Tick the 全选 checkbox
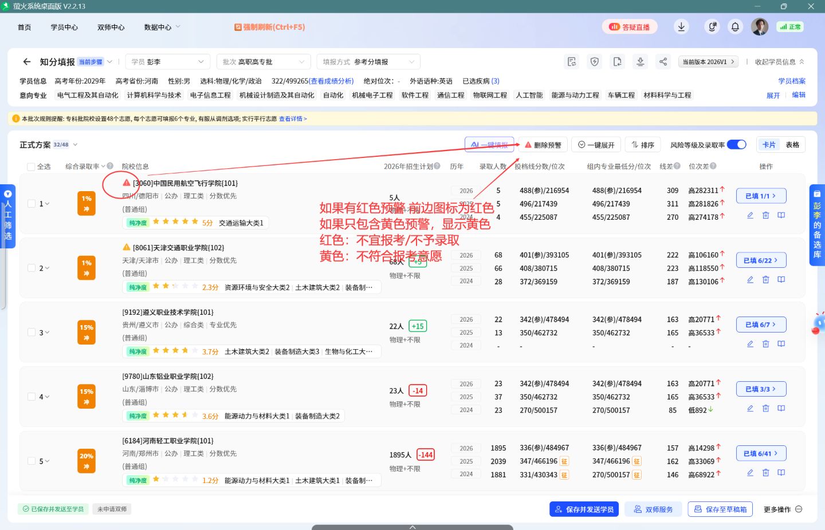Screen dimensions: 825x530 [31, 167]
